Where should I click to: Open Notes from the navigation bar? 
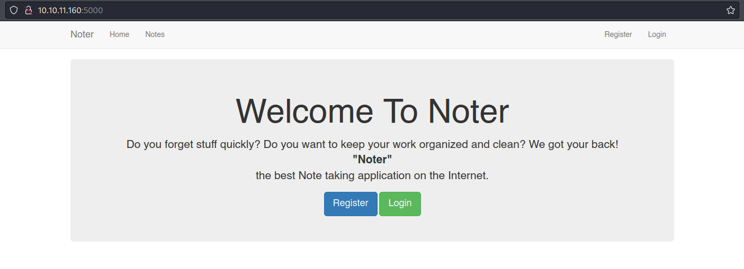pyautogui.click(x=155, y=34)
